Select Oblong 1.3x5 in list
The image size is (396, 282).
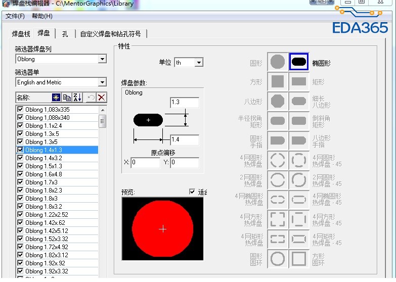pyautogui.click(x=57, y=142)
